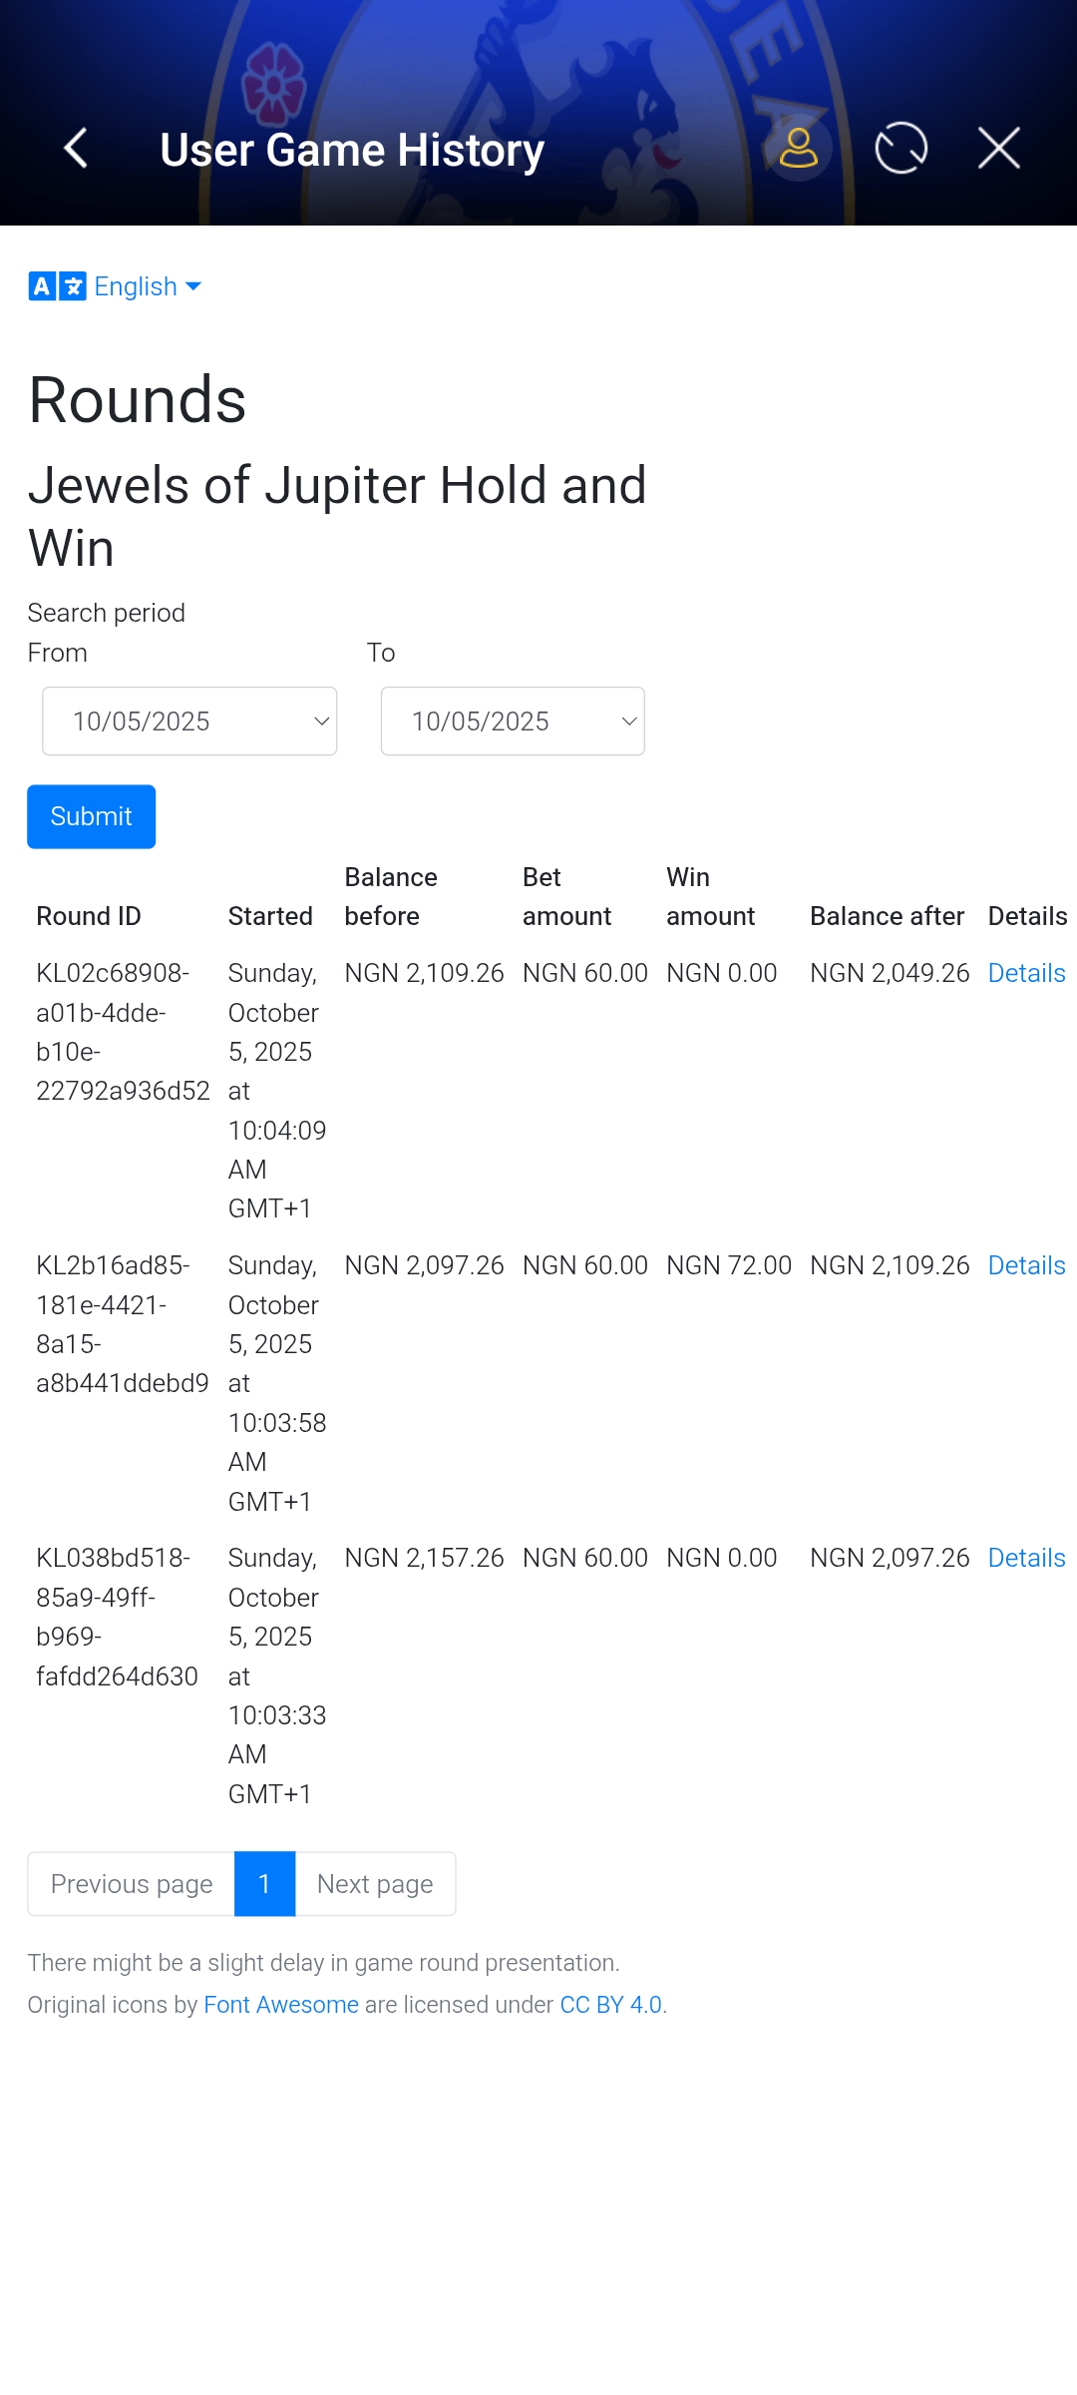1077x2395 pixels.
Task: Select page 1 in pagination
Action: (264, 1884)
